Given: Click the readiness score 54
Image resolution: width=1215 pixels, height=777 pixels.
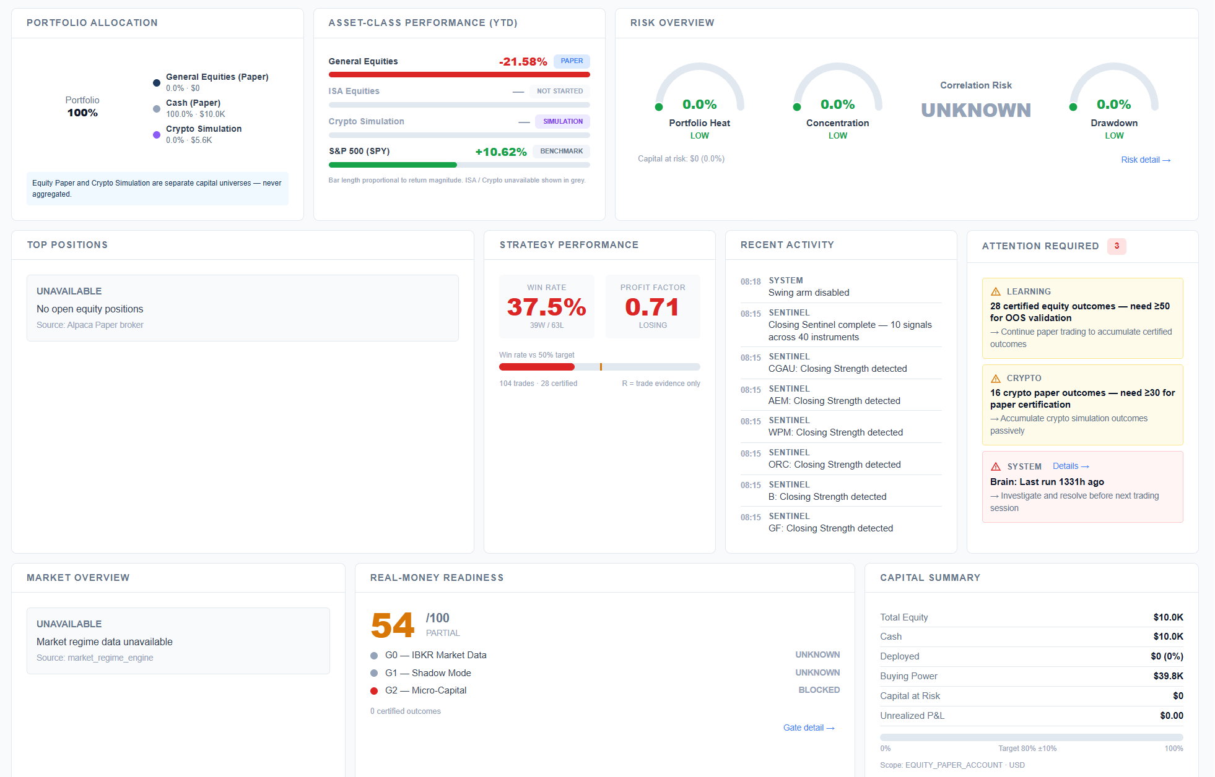Looking at the screenshot, I should pyautogui.click(x=393, y=625).
